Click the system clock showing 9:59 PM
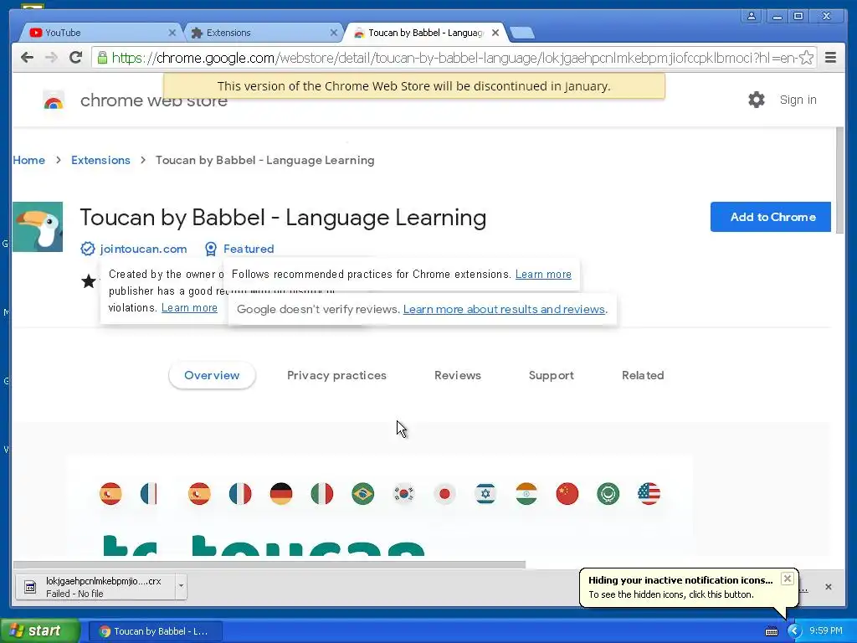 point(826,631)
